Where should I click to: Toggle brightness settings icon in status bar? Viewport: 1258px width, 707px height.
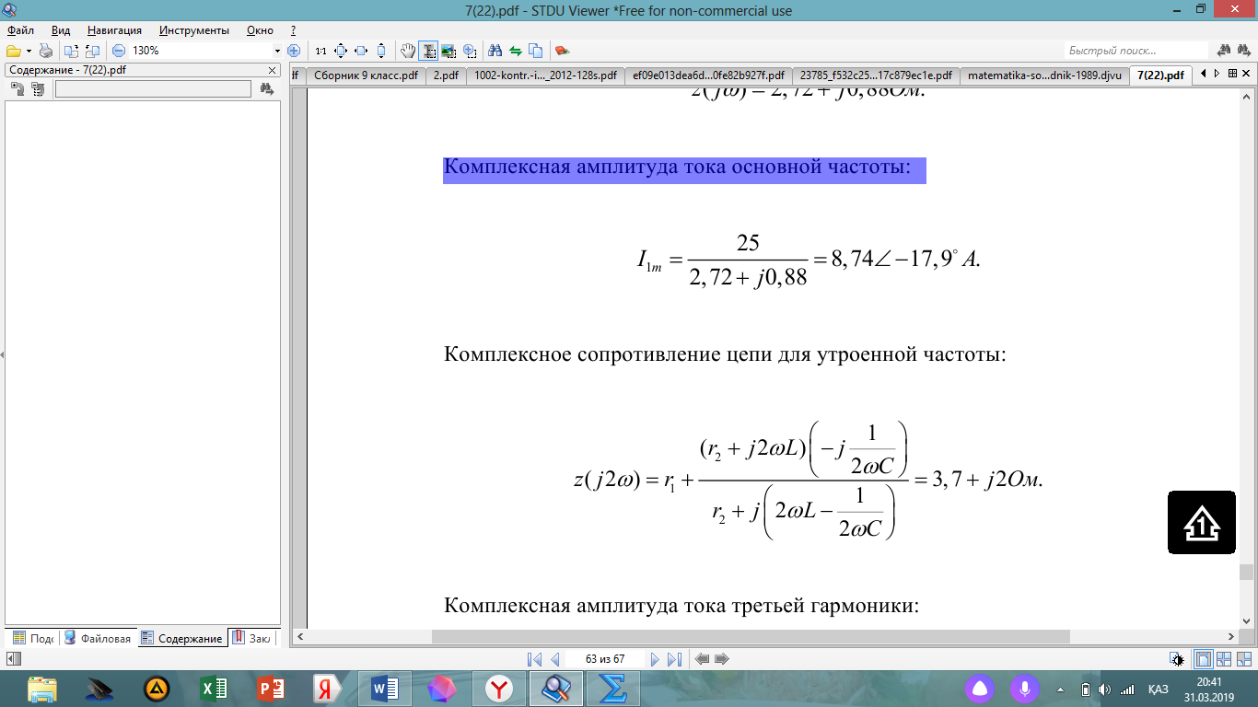pos(1177,659)
